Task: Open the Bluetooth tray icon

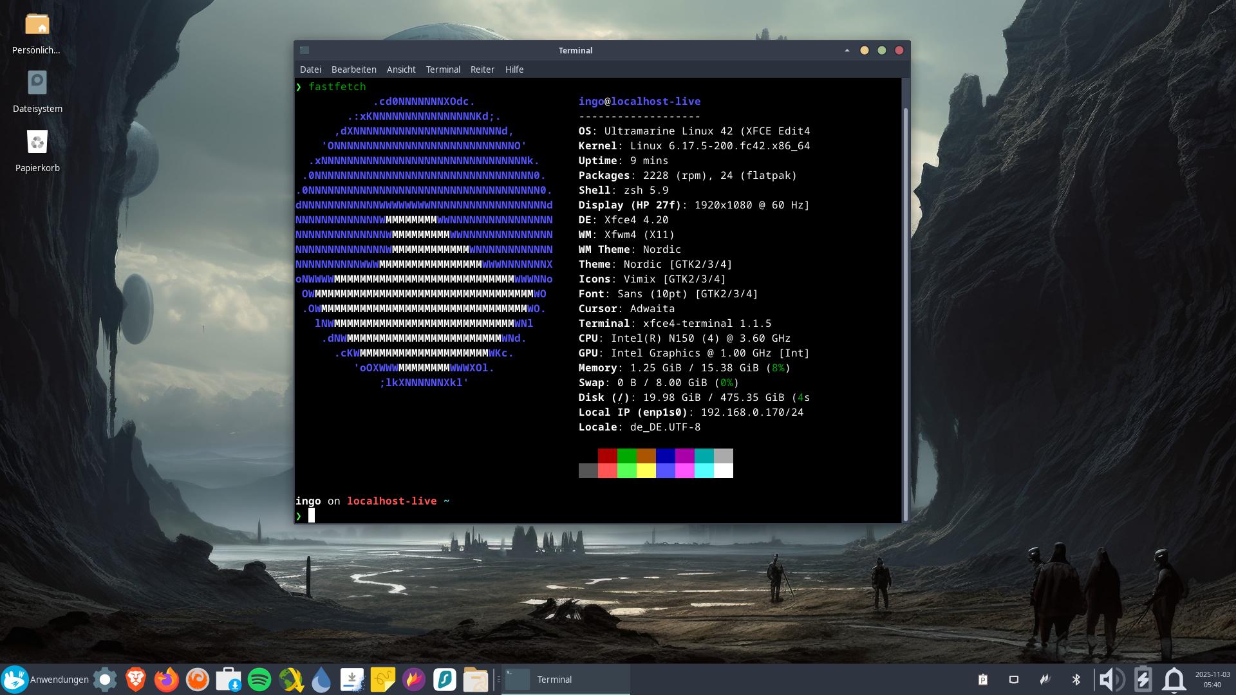Action: 1076,680
